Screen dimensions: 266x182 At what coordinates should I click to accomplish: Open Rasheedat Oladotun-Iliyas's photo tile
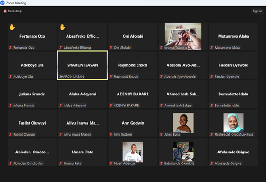233,122
